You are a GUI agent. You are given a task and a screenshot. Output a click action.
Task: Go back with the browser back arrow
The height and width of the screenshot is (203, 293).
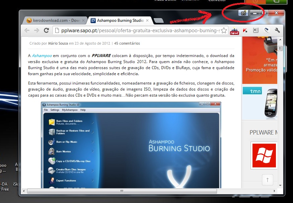pos(27,30)
